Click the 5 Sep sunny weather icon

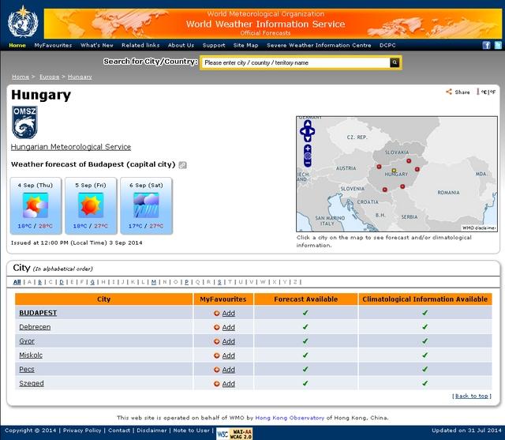click(91, 205)
